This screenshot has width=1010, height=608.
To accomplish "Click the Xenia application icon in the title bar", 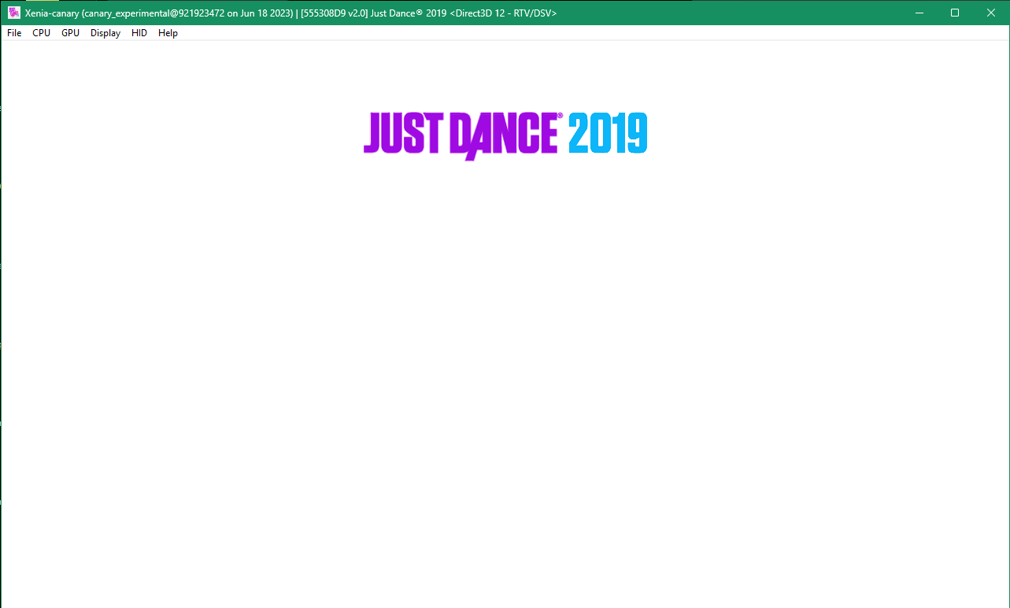I will [x=13, y=13].
